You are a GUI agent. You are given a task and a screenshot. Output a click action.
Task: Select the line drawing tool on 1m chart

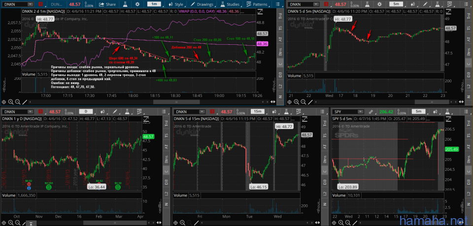pos(25,102)
